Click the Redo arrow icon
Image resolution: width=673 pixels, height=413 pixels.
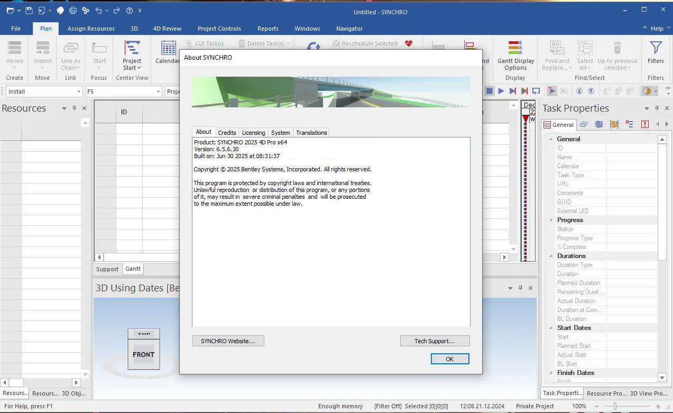[x=117, y=11]
